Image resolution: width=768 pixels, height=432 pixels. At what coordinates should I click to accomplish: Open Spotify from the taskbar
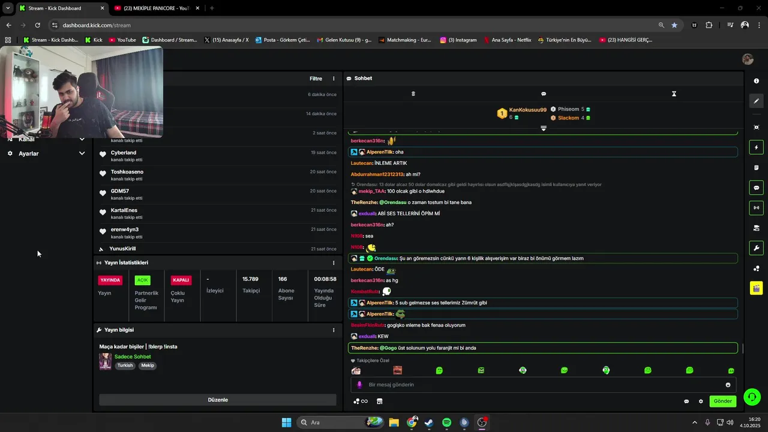pyautogui.click(x=446, y=422)
